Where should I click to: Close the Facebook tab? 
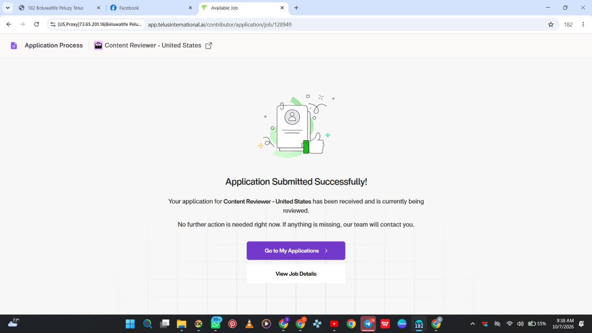click(190, 8)
